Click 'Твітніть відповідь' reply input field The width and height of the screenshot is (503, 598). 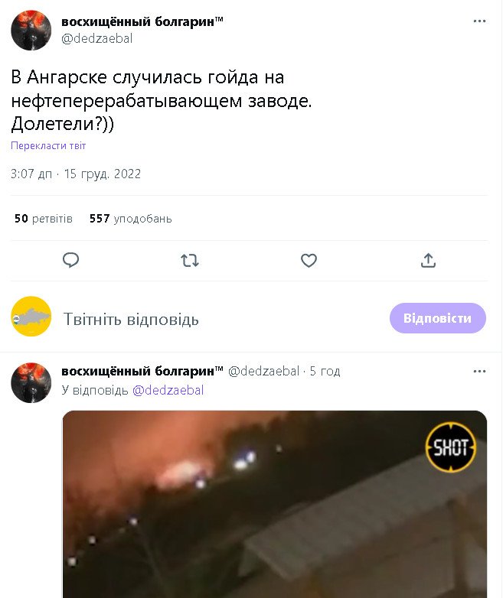click(131, 319)
